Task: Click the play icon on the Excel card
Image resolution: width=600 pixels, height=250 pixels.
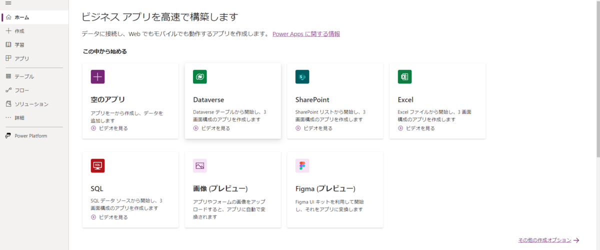Action: tap(400, 128)
